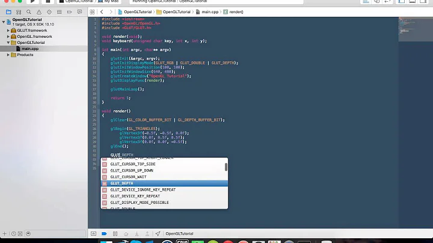The image size is (433, 243).
Task: Select the standard editor button
Action: click(366, 1)
